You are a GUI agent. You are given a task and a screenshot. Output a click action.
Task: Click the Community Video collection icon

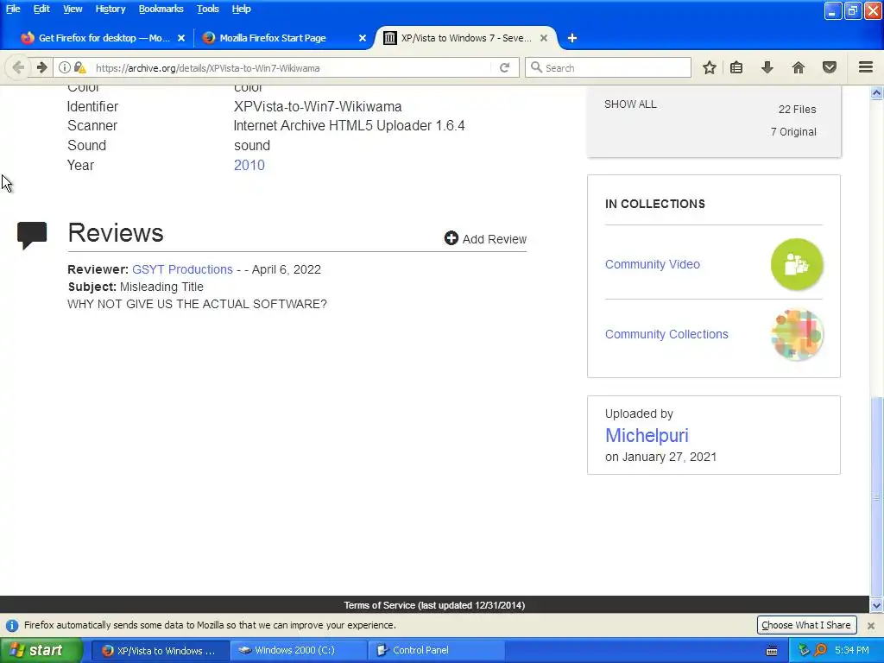(x=797, y=264)
